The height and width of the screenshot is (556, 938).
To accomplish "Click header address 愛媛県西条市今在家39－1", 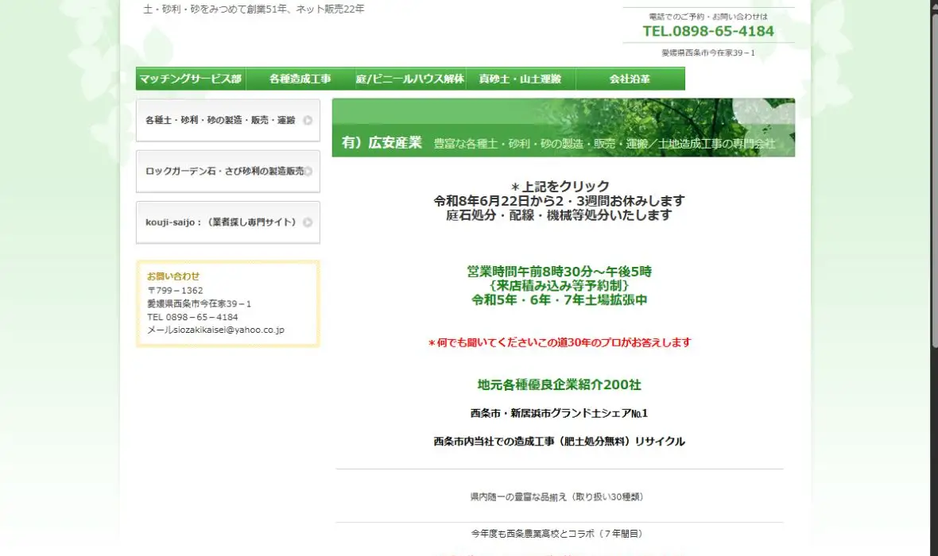I will (708, 52).
